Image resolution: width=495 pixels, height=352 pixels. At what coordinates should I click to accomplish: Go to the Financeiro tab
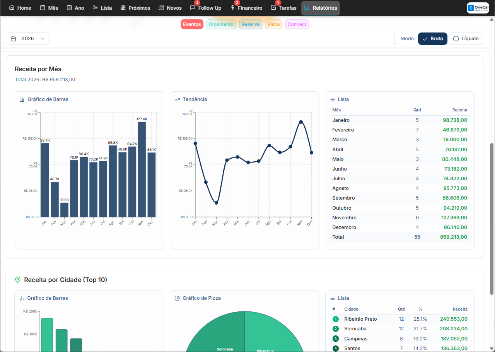[x=246, y=8]
